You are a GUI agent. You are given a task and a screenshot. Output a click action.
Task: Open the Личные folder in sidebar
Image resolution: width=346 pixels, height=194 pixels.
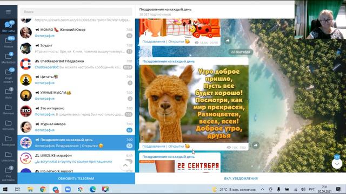point(9,109)
